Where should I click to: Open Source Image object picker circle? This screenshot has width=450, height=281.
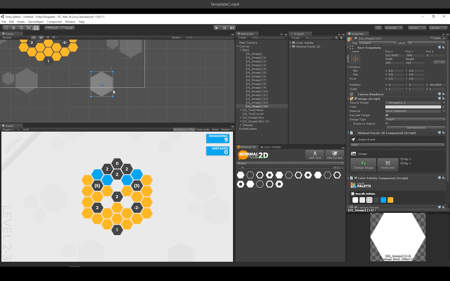click(x=444, y=103)
